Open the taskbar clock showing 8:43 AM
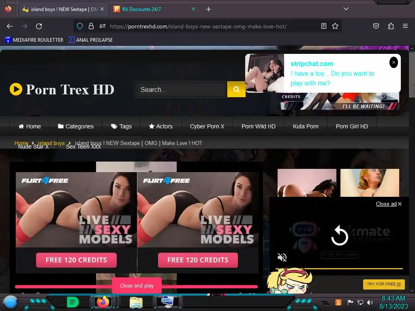The width and height of the screenshot is (415, 311). click(393, 302)
